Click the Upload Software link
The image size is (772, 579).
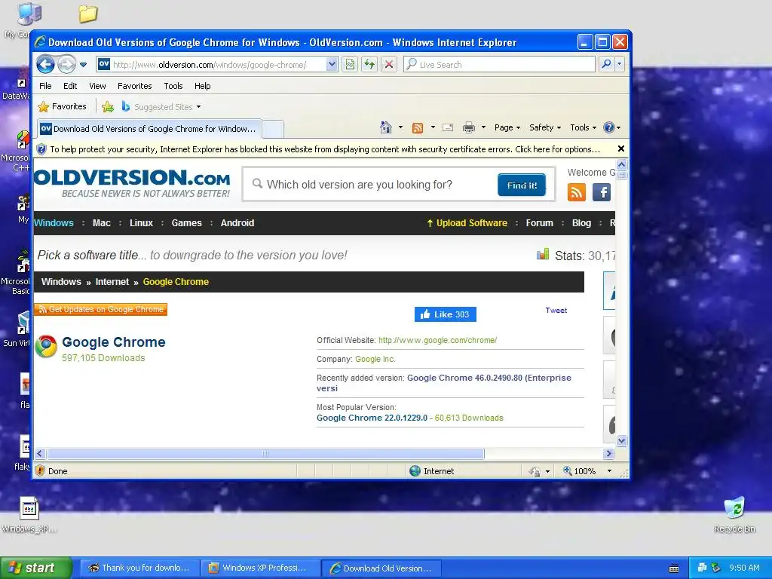click(467, 223)
